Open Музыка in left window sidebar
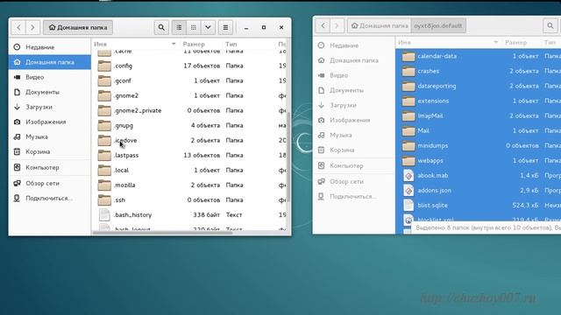Viewport: 561px width, 315px height. tap(50, 136)
